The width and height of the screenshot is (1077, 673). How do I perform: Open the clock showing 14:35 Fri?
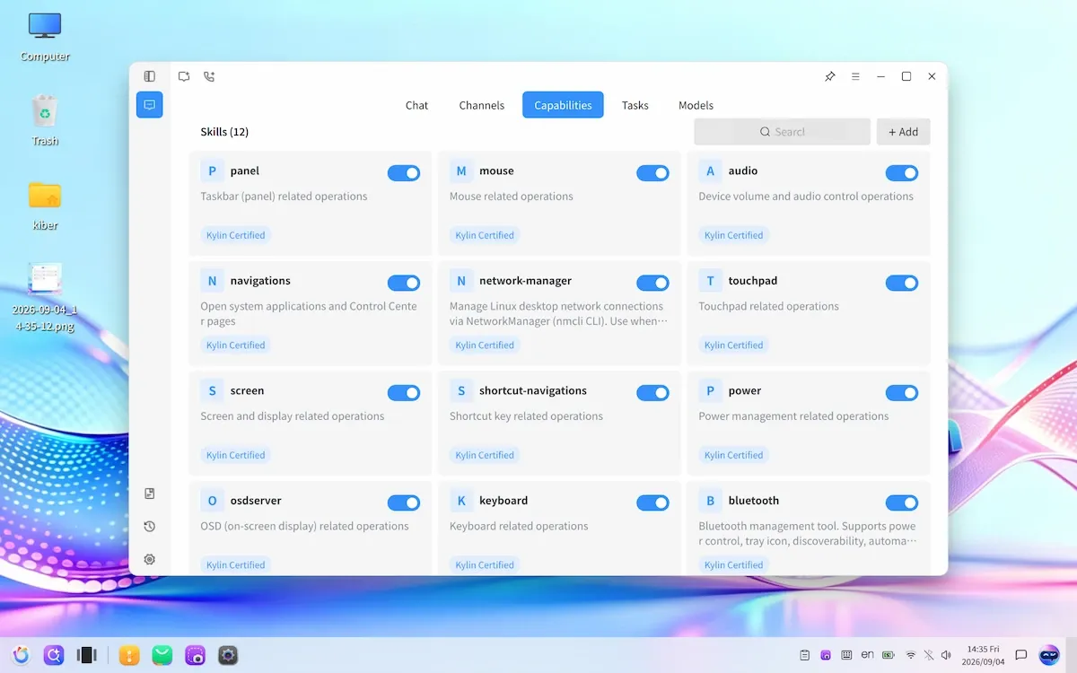pyautogui.click(x=983, y=655)
